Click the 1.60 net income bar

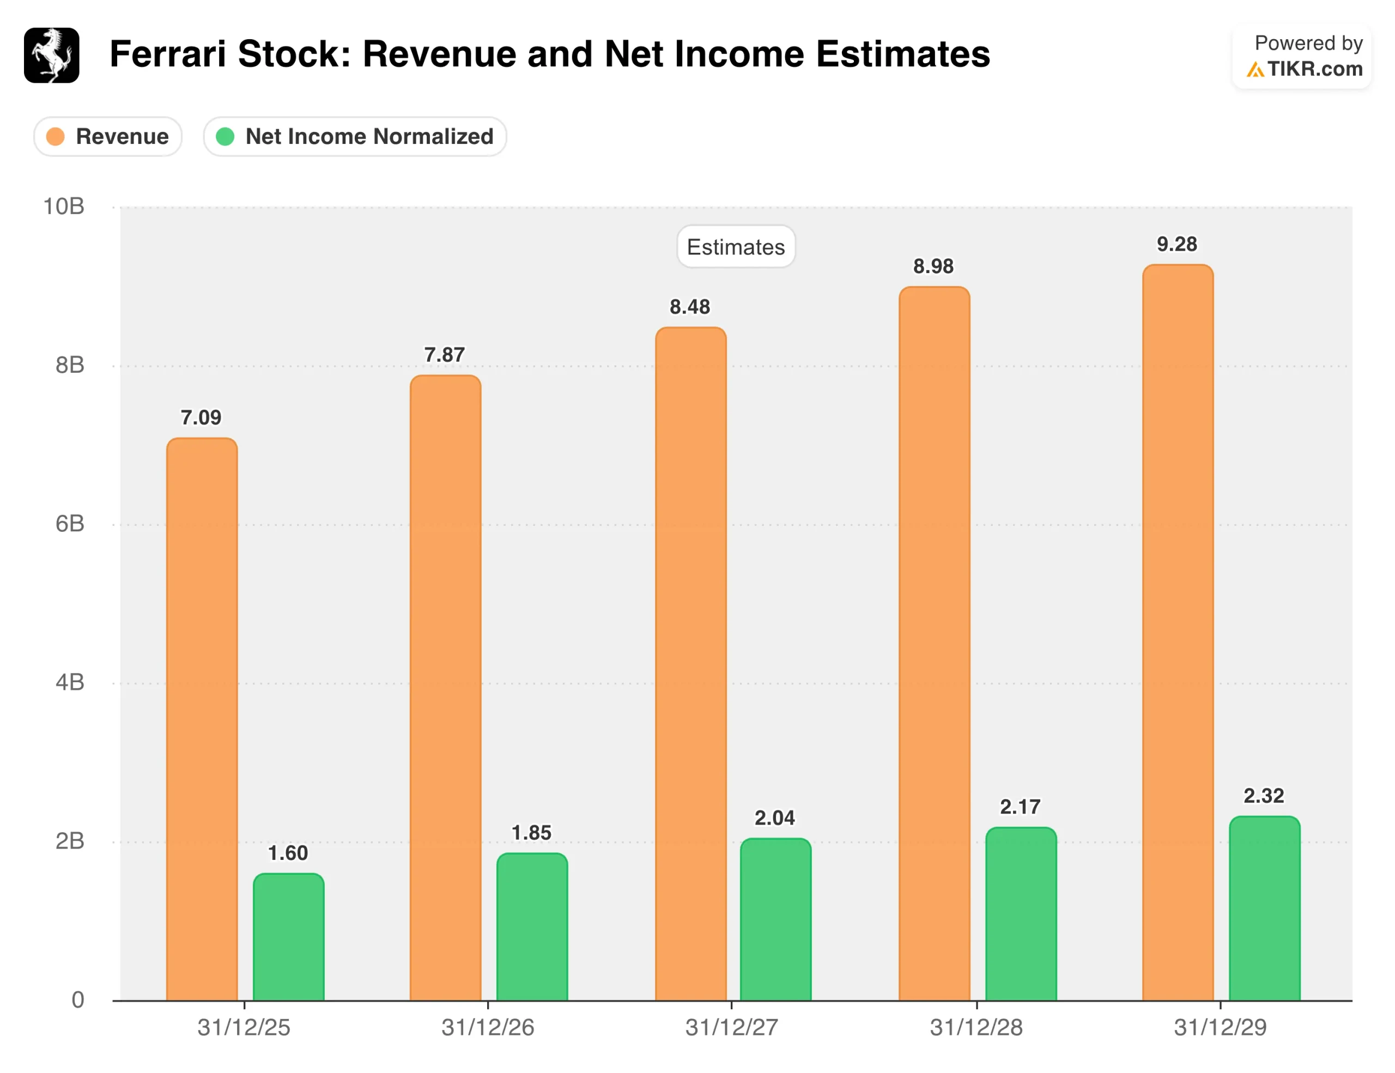(289, 937)
